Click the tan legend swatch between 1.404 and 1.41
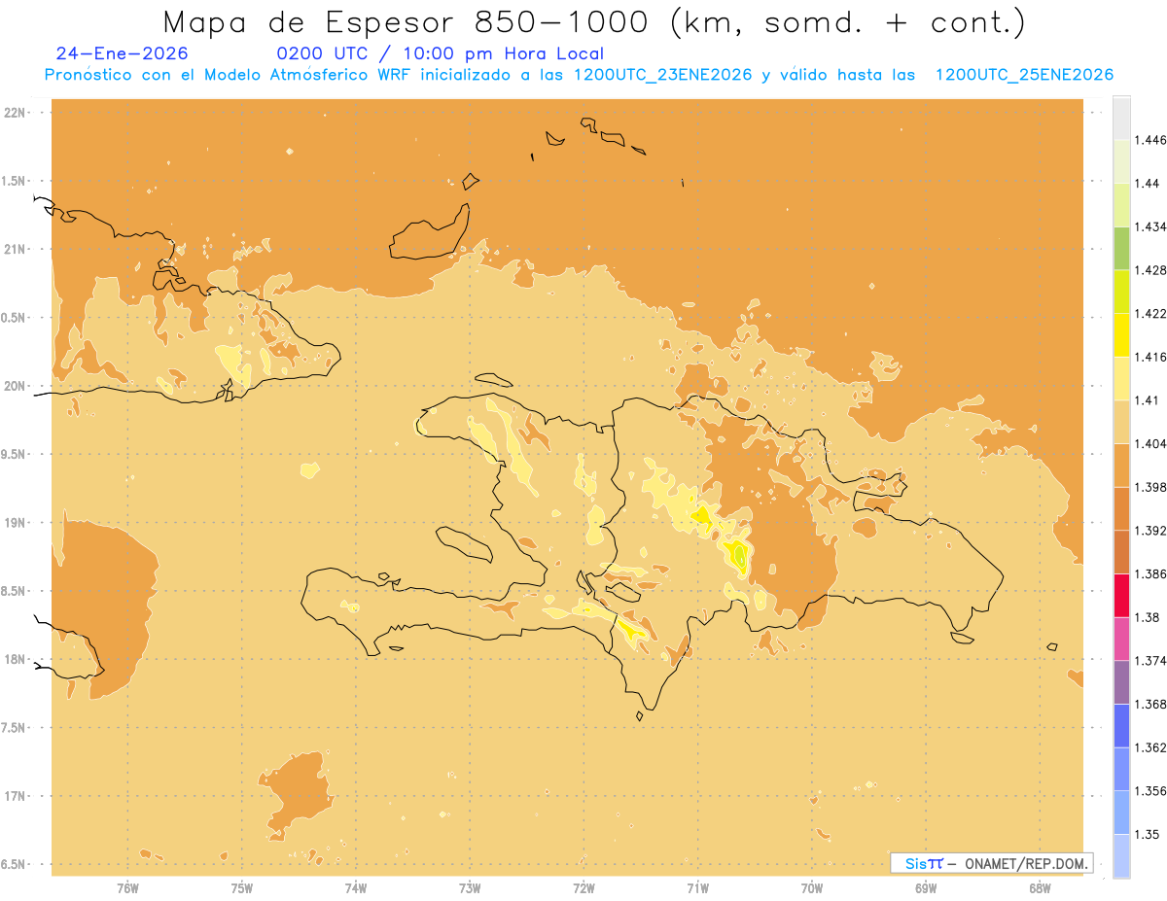 (1121, 421)
